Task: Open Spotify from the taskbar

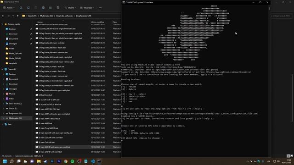Action: pyautogui.click(x=73, y=161)
